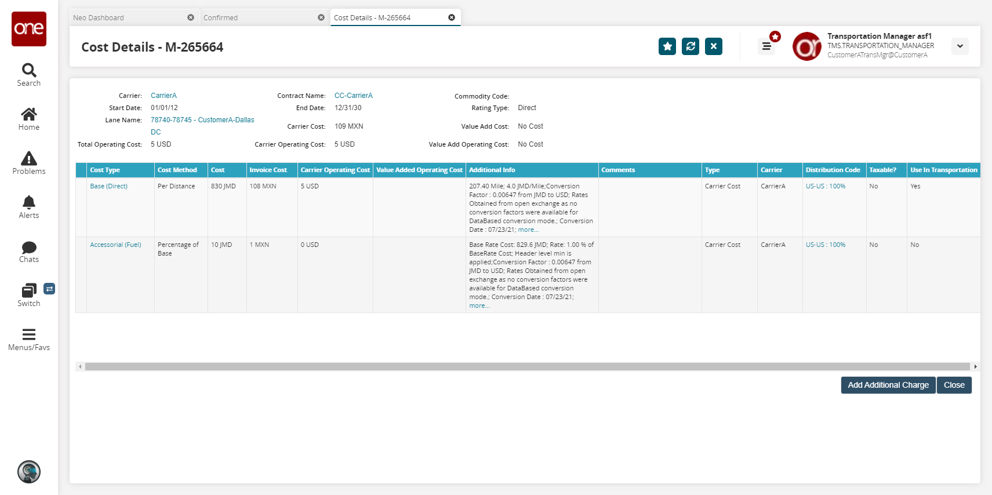Go to Home in left sidebar

[x=29, y=115]
